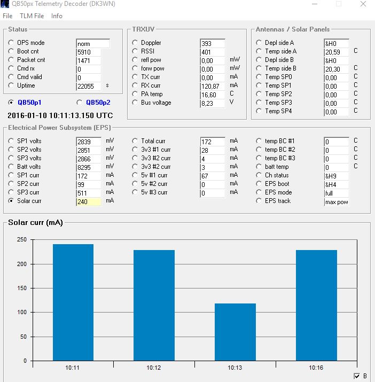
Task: Select the SP3 curr radio button
Action: (11, 192)
